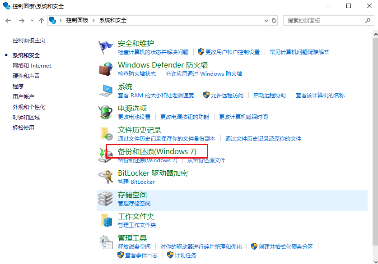Click 常见计算机问题疑难解答 link

click(299, 52)
